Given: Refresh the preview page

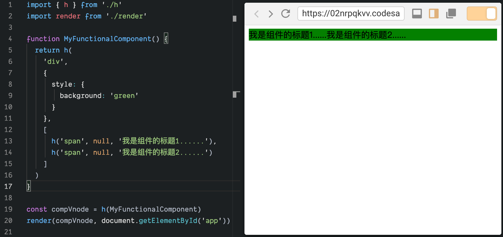Looking at the screenshot, I should point(286,14).
